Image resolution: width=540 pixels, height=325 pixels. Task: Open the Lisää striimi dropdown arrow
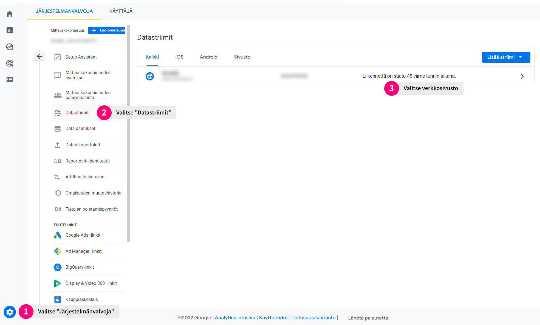pyautogui.click(x=521, y=57)
